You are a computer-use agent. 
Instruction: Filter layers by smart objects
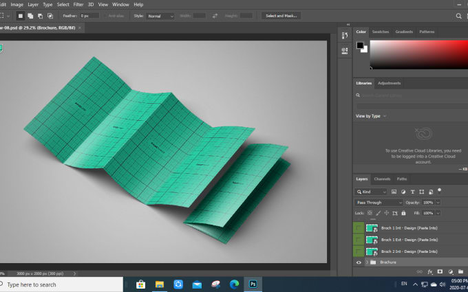point(431,192)
